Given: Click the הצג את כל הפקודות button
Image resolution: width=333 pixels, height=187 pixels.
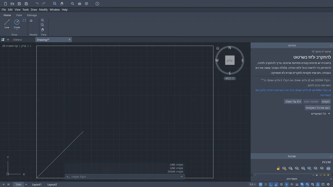Looking at the screenshot, I should point(318,108).
